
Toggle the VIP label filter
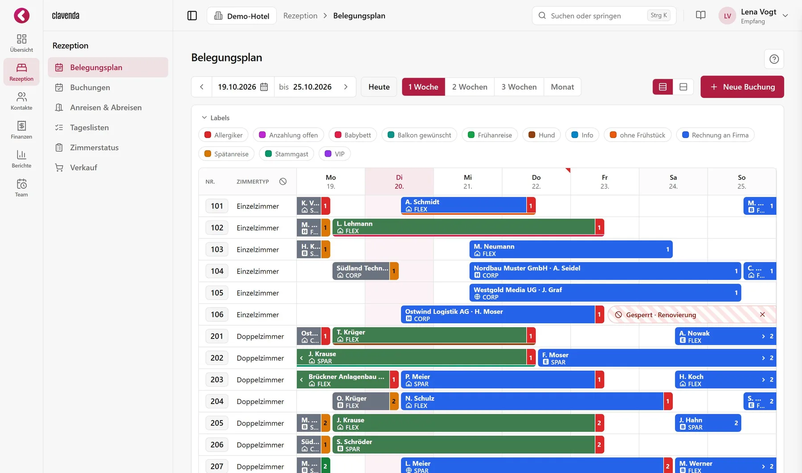pyautogui.click(x=335, y=154)
